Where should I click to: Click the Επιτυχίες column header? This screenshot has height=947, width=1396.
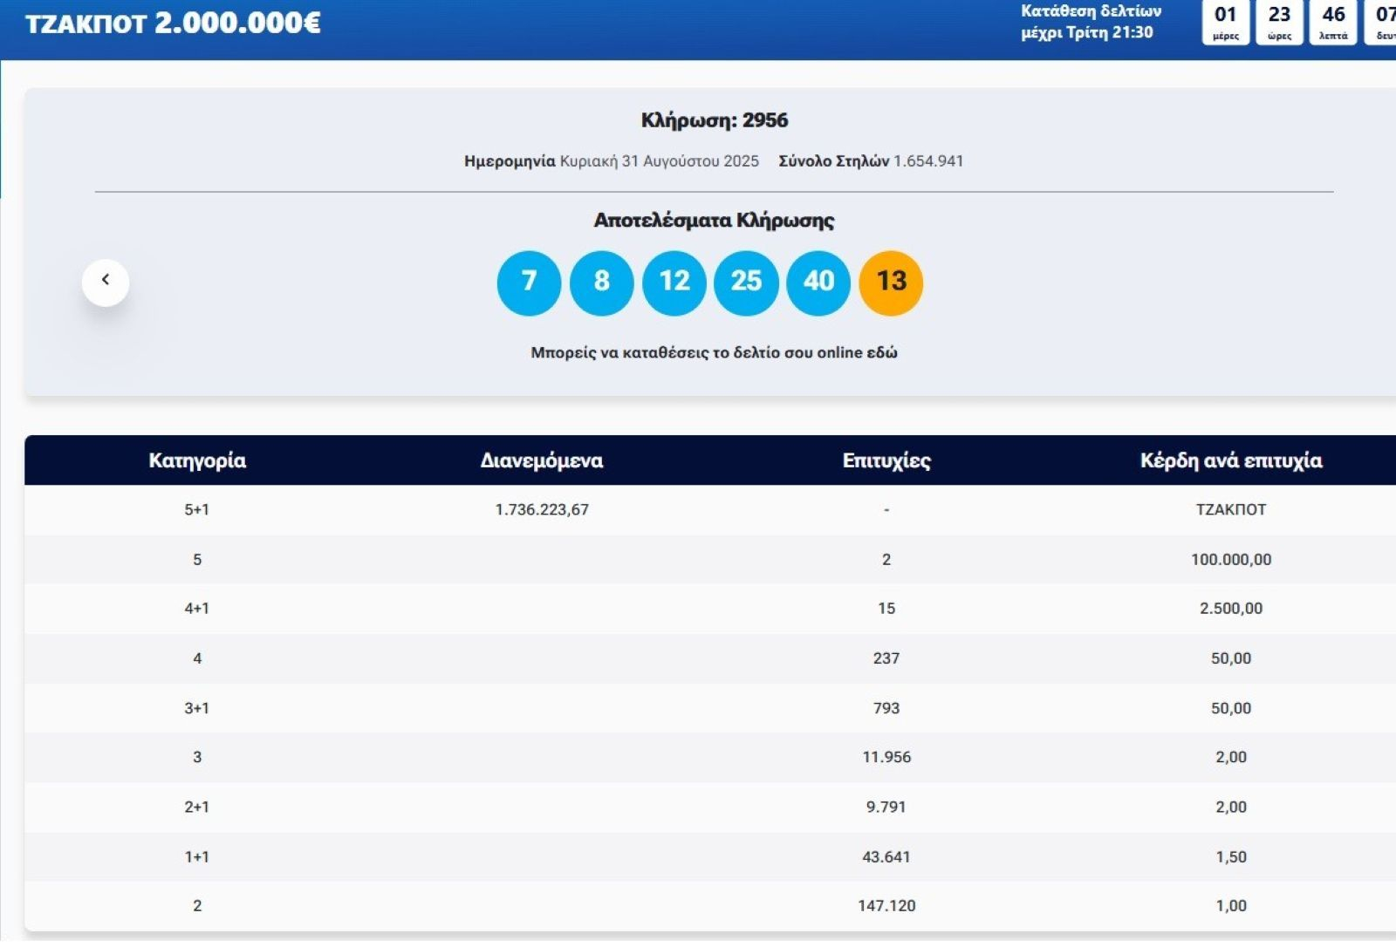coord(886,460)
